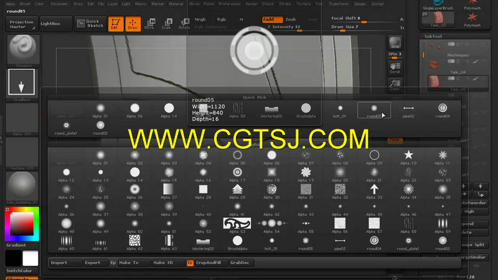The image size is (498, 280).
Task: Pick a color in the color square
Action: pyautogui.click(x=22, y=224)
